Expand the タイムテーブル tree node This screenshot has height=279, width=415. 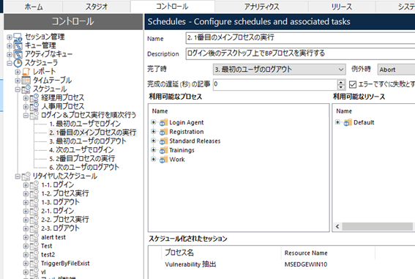18,81
